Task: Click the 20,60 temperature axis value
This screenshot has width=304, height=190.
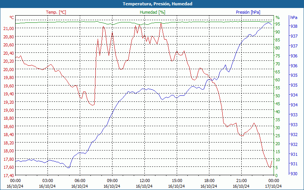Action: point(9,45)
